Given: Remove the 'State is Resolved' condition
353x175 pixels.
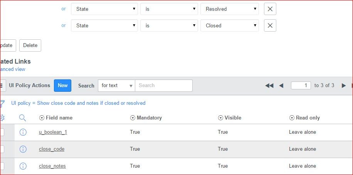Looking at the screenshot, I should (270, 9).
